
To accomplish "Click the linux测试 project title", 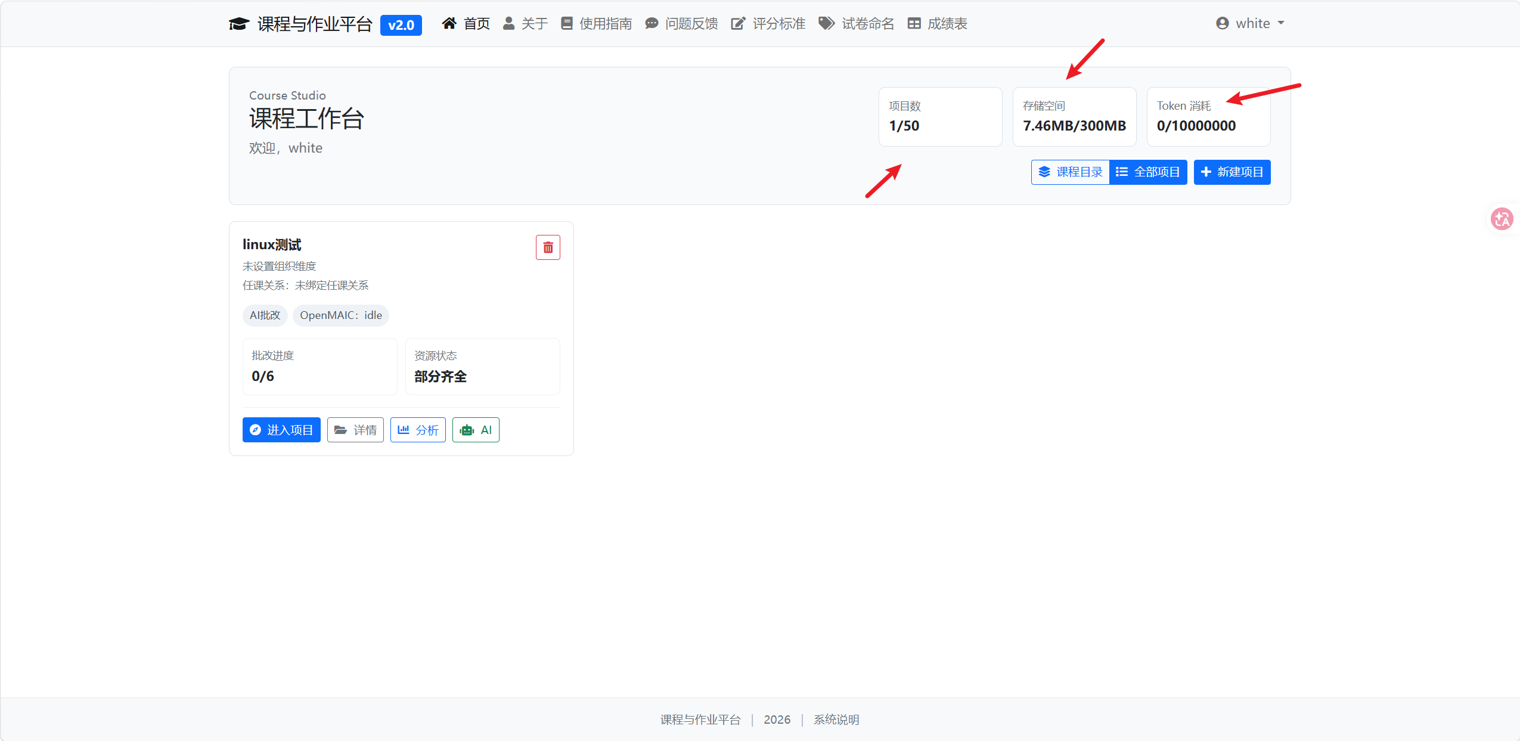I will coord(272,244).
